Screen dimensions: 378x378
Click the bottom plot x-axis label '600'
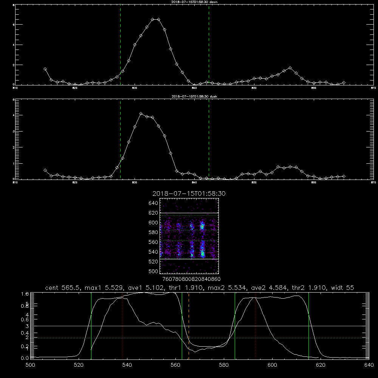click(x=273, y=365)
